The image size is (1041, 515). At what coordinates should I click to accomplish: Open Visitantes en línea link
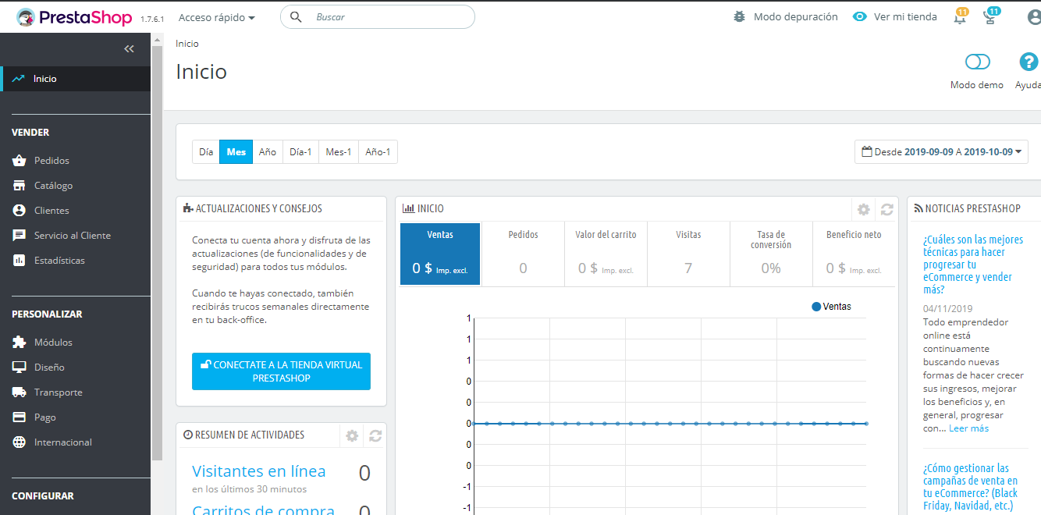[259, 471]
